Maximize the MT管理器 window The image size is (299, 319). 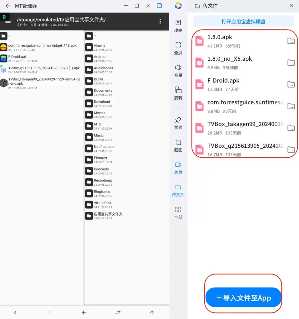137,6
